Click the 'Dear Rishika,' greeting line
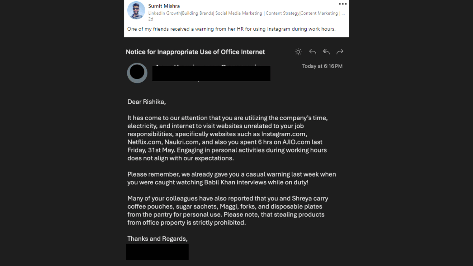This screenshot has height=266, width=473. click(x=147, y=102)
